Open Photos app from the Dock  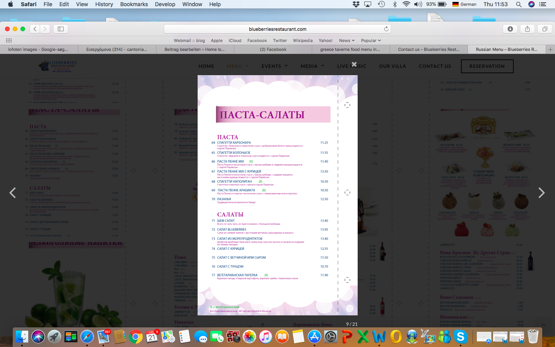249,337
